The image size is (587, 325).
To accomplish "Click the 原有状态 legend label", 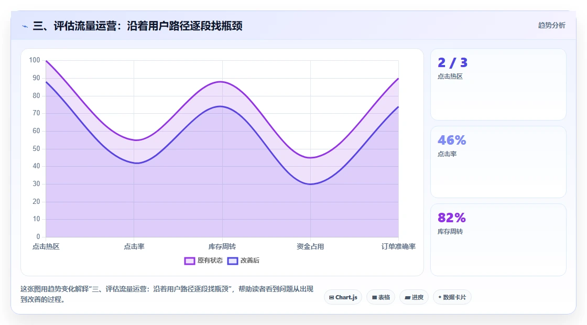I will click(x=210, y=261).
